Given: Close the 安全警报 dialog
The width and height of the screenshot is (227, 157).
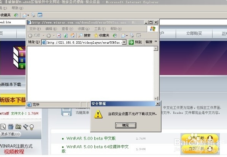Looking at the screenshot, I should point(157,104).
